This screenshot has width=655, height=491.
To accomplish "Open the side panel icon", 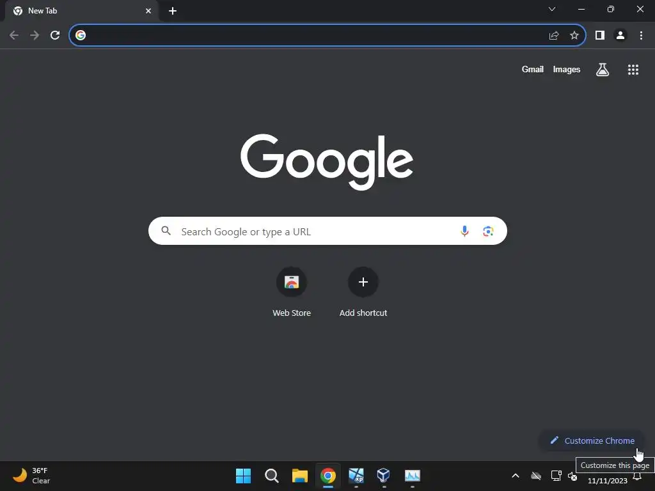I will pyautogui.click(x=600, y=35).
